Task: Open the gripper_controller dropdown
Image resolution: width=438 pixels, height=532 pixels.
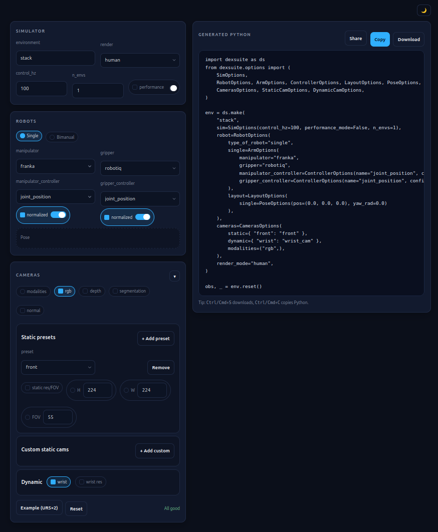Action: tap(140, 199)
